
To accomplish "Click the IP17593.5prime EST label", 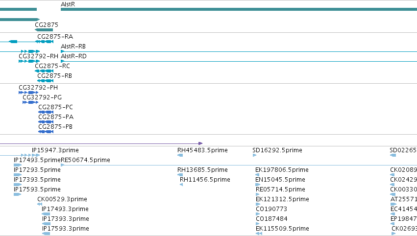I will click(x=37, y=189).
